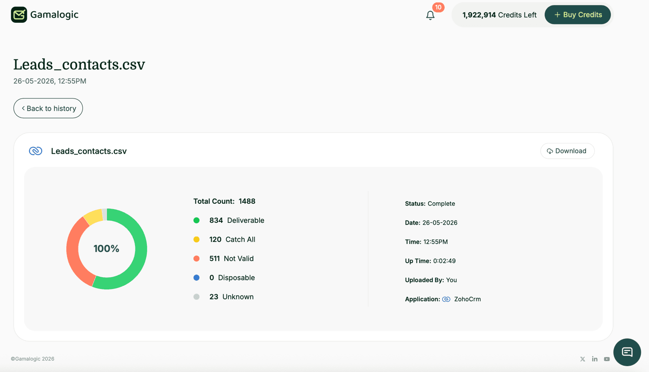Click the green Deliverable legend dot
The width and height of the screenshot is (649, 372).
pos(196,220)
